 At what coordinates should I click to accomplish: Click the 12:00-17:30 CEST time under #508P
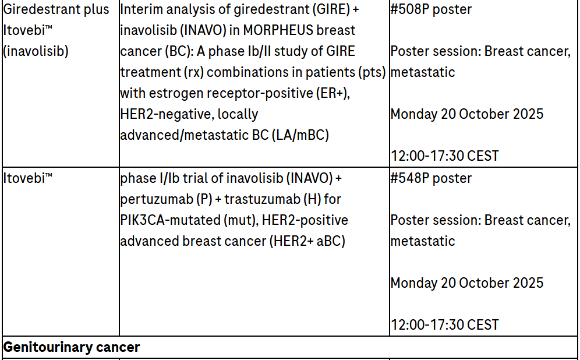(445, 156)
